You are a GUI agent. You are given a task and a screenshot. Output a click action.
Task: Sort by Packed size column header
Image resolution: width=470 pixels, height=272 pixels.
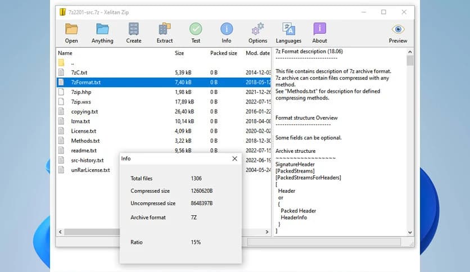[224, 53]
